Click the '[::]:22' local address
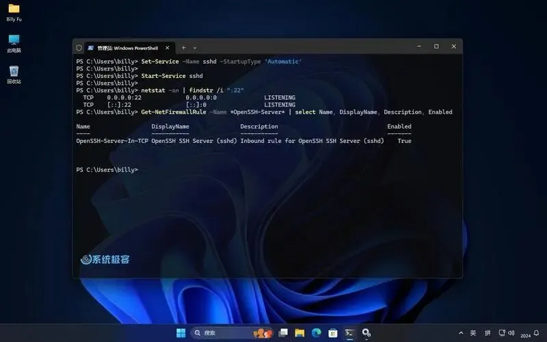 119,105
